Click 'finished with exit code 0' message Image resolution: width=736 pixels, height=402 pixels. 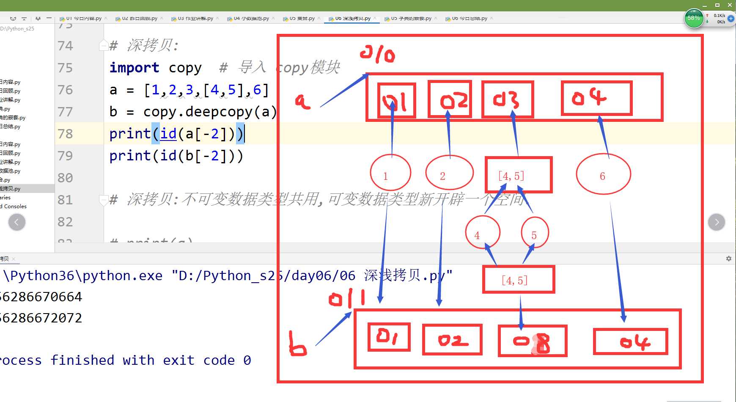[151, 360]
